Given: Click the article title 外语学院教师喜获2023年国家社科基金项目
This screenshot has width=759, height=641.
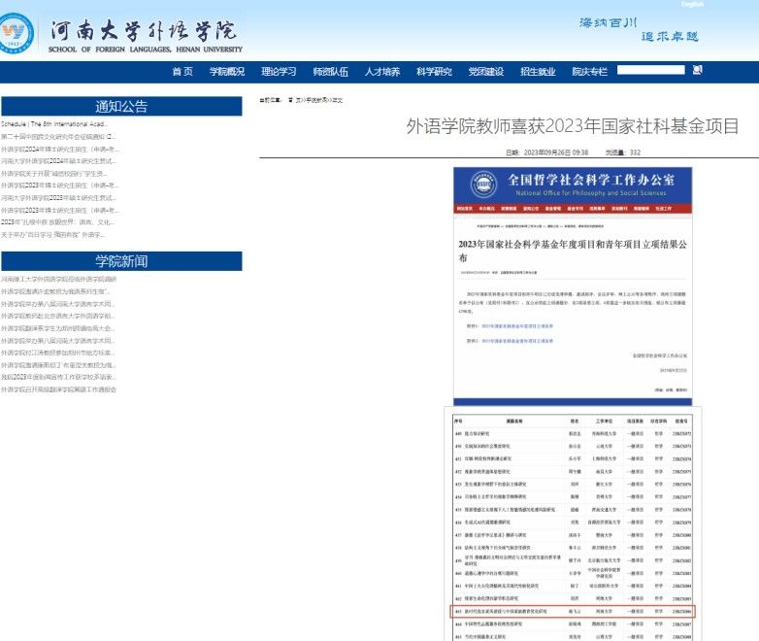Looking at the screenshot, I should pyautogui.click(x=572, y=126).
